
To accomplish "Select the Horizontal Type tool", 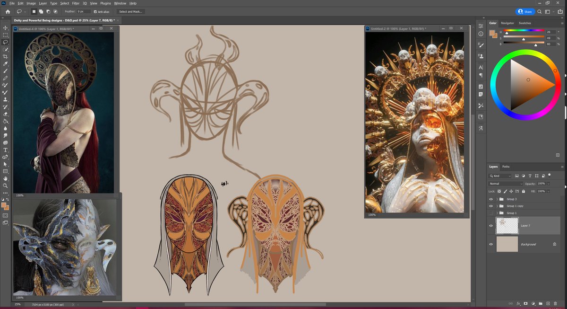I will (x=5, y=150).
